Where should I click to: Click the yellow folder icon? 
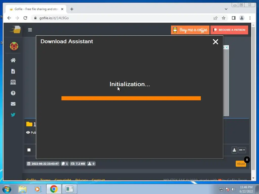point(29,124)
